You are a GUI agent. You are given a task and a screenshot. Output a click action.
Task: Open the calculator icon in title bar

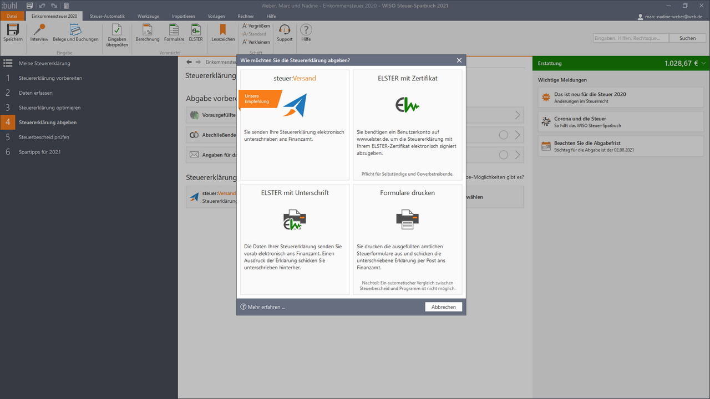pos(67,6)
